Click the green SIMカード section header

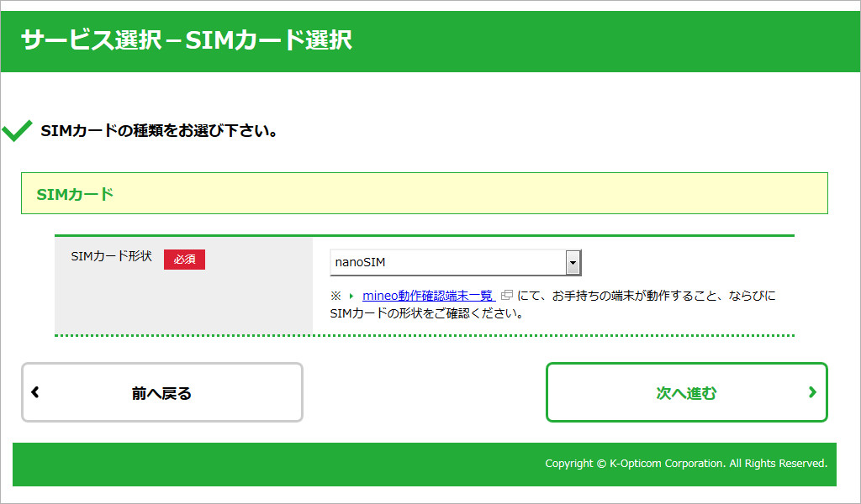tap(425, 193)
